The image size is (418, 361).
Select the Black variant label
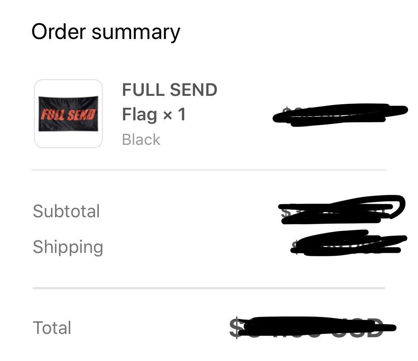140,139
